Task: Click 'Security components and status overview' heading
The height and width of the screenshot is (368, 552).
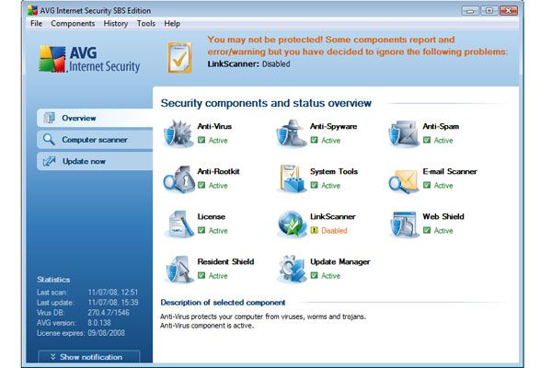Action: [266, 103]
